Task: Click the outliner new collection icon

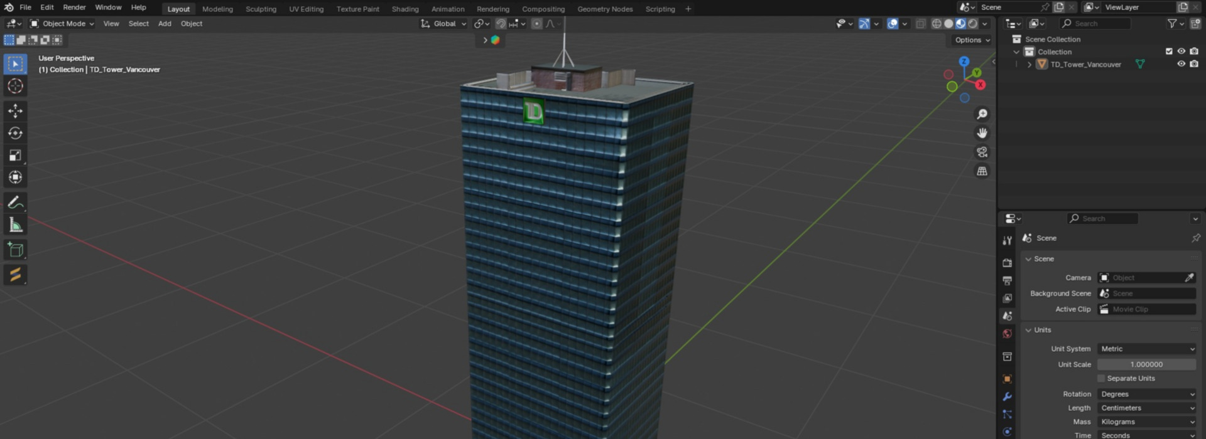Action: click(x=1195, y=24)
